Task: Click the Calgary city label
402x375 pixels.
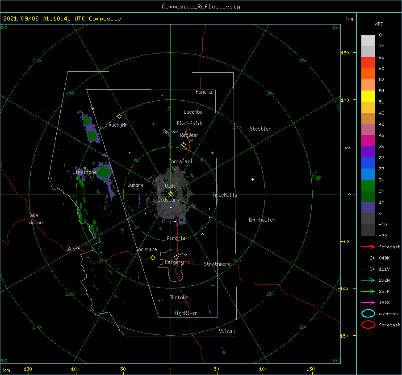Action: pos(174,262)
